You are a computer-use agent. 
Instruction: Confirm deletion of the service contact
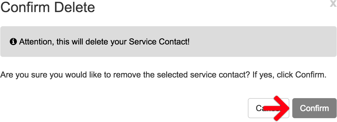(314, 108)
